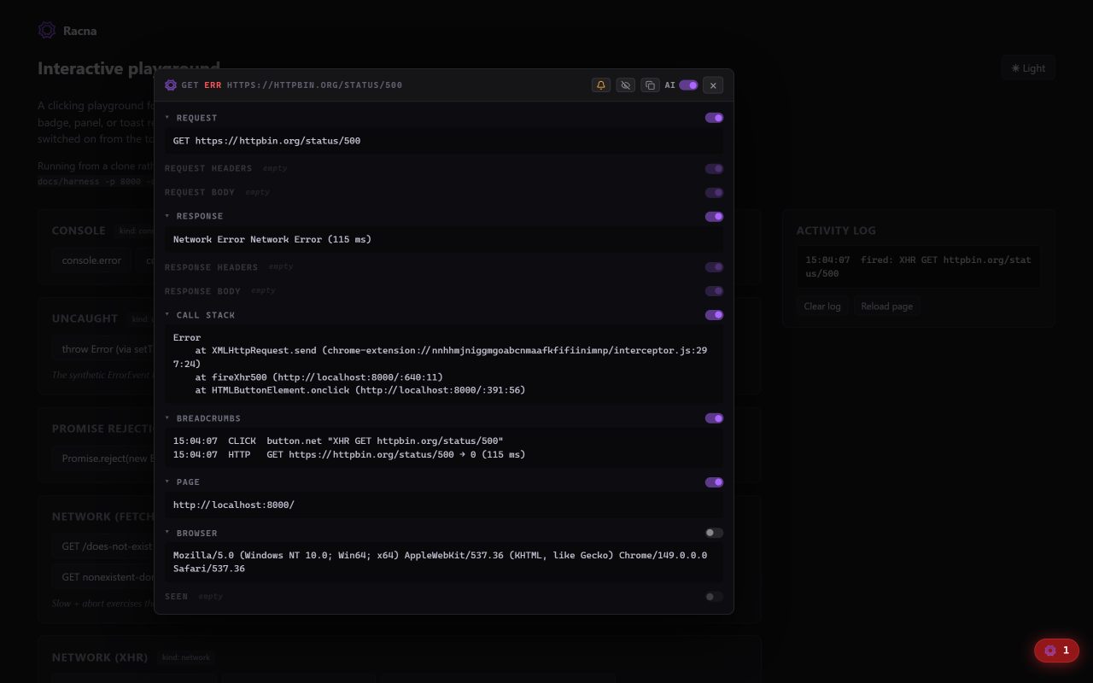Image resolution: width=1093 pixels, height=683 pixels.
Task: Click the 'http://localhost:8000/' page URL text
Action: click(234, 505)
